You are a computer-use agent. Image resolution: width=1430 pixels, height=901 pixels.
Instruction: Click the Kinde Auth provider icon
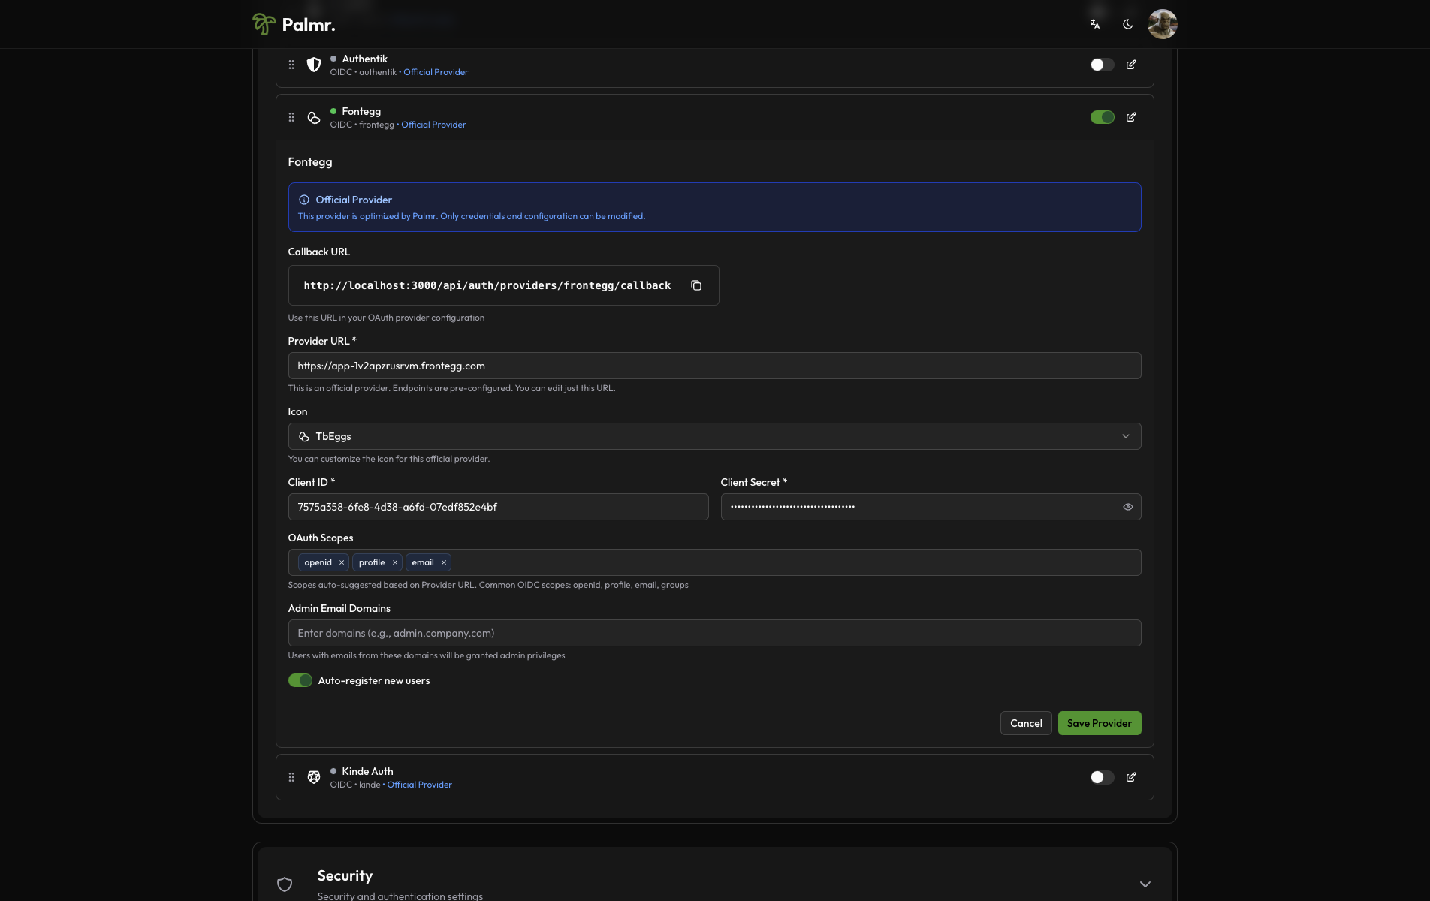314,777
